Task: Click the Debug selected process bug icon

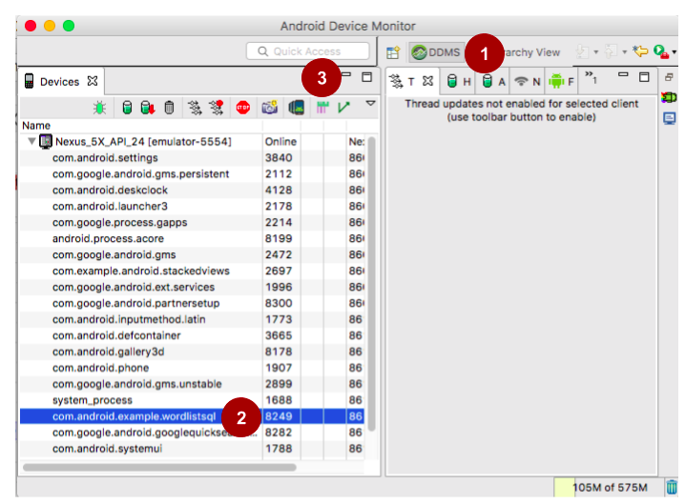Action: click(99, 108)
